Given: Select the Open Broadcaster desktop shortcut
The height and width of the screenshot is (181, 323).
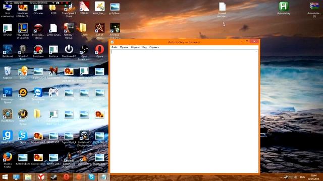Looking at the screenshot, I should [84, 52].
